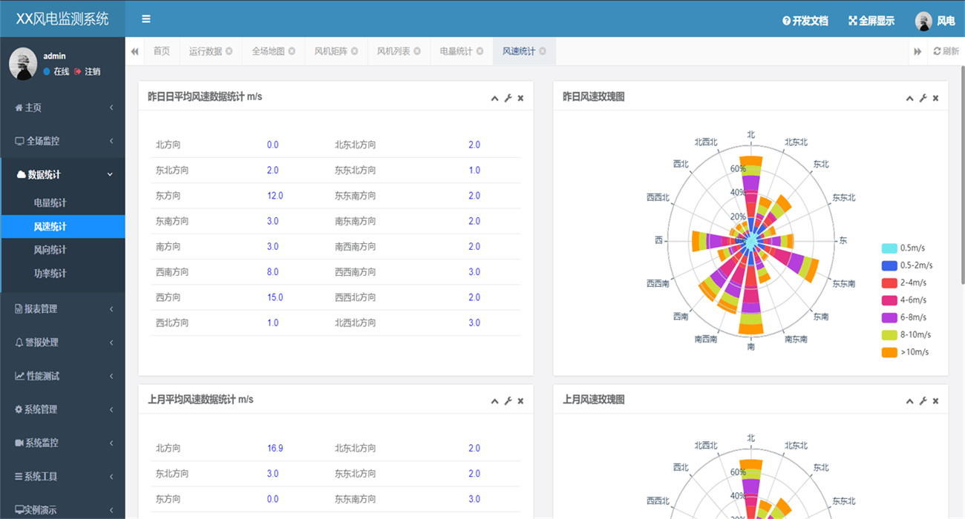This screenshot has width=965, height=519.
Task: Toggle the 6-8m/s legend series
Action: [904, 317]
